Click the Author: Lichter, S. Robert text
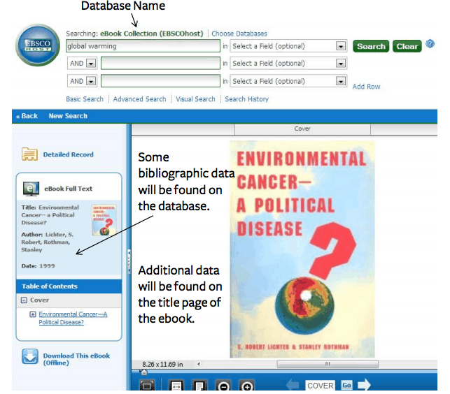The height and width of the screenshot is (394, 450). pyautogui.click(x=48, y=242)
